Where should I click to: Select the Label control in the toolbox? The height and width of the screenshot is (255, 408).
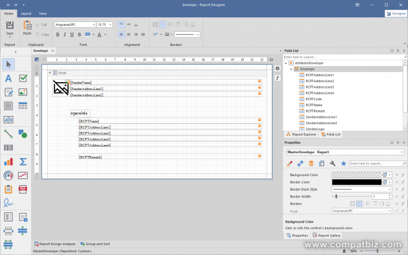(x=8, y=78)
